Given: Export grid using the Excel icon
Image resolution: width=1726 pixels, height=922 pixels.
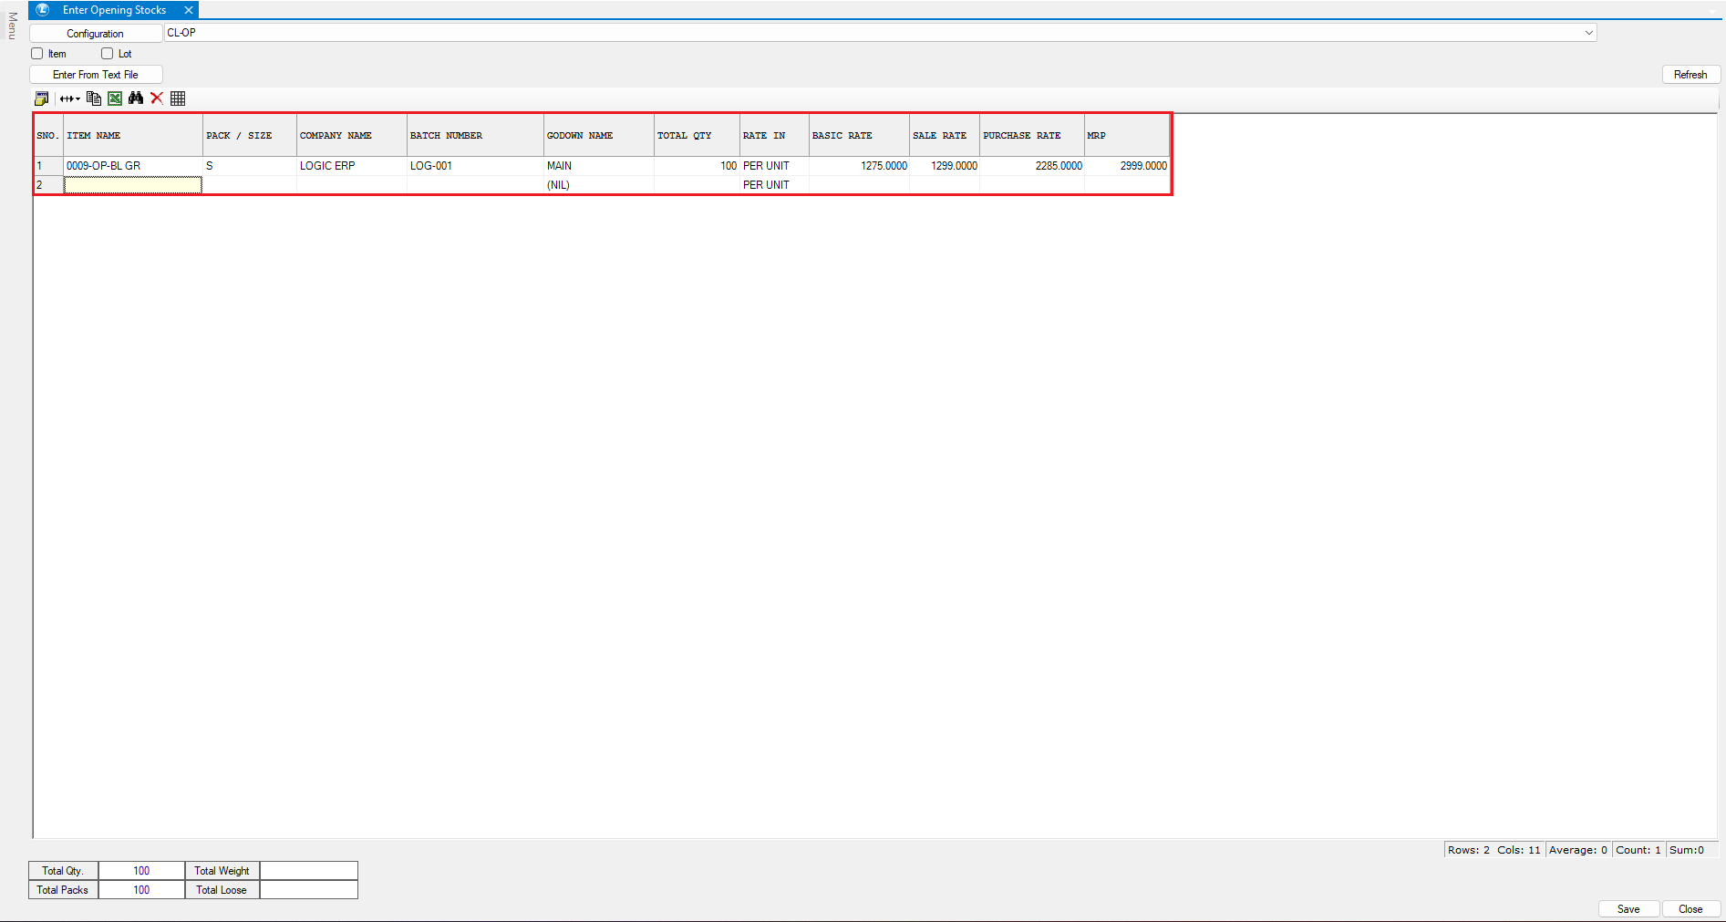Looking at the screenshot, I should point(115,98).
